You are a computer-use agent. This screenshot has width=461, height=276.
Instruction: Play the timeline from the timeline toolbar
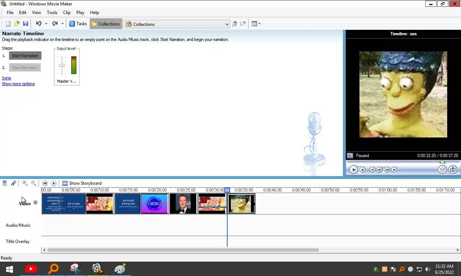coord(54,183)
